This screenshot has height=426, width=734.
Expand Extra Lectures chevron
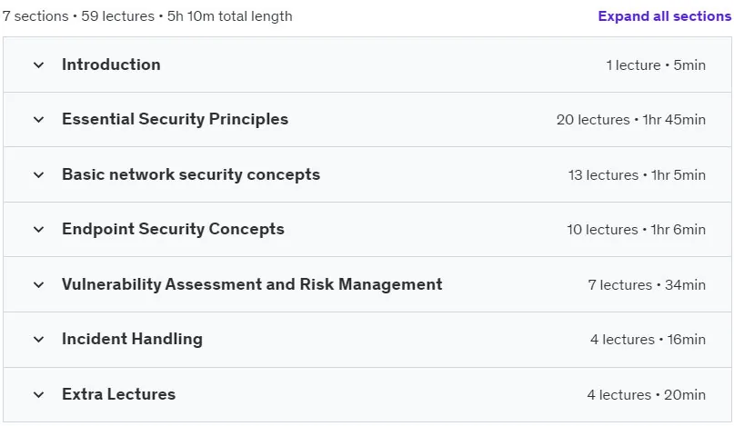(x=39, y=395)
